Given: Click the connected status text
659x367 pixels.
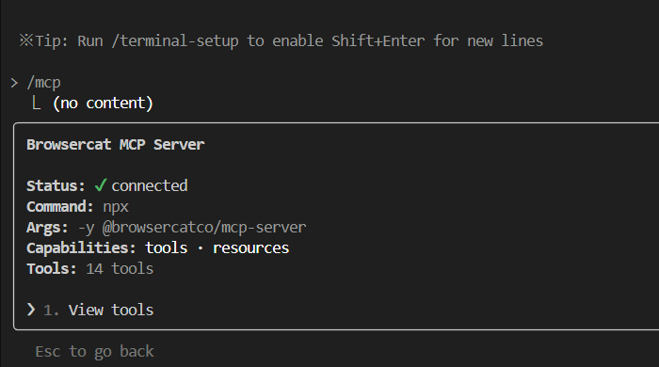Looking at the screenshot, I should tap(150, 185).
